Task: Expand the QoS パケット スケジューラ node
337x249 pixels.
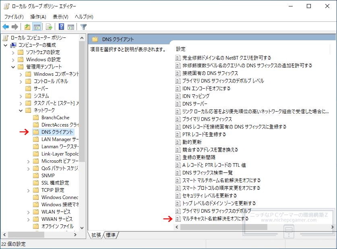Action: [29, 168]
